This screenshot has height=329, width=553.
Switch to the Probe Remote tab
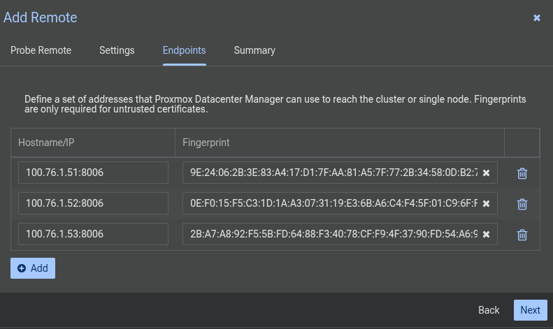coord(41,50)
